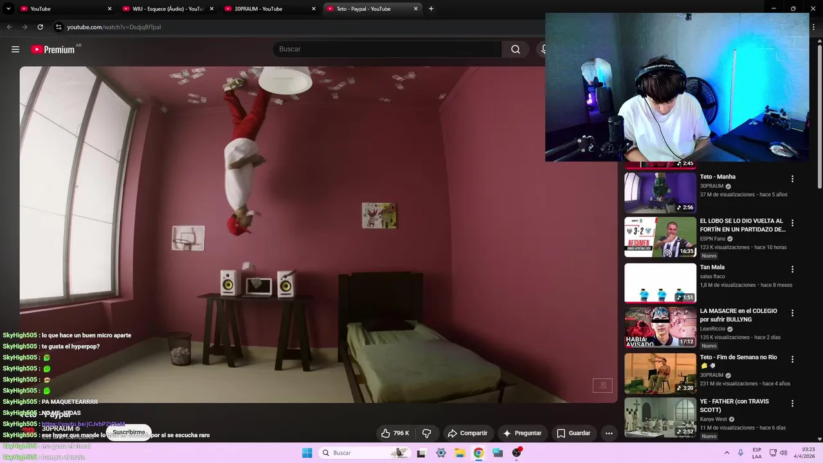The height and width of the screenshot is (463, 823).
Task: Click the browser forward arrow
Action: point(24,27)
